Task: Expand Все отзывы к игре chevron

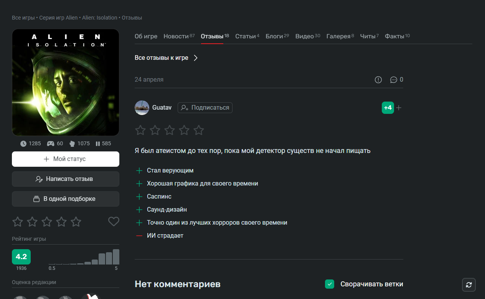Action: (x=195, y=58)
